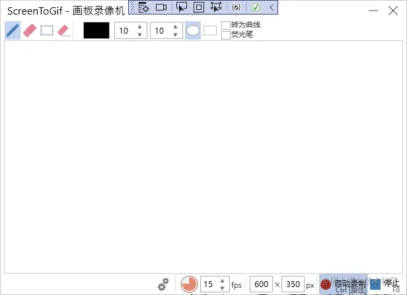Select the pen drawing tool
407x295 pixels.
(13, 30)
